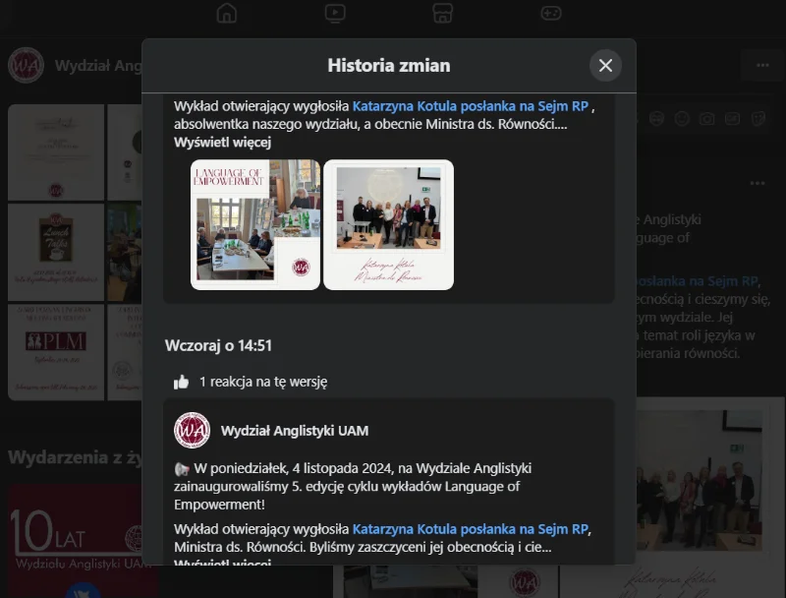Image resolution: width=786 pixels, height=598 pixels.
Task: Close the Historia zmian dialog
Action: (x=605, y=65)
